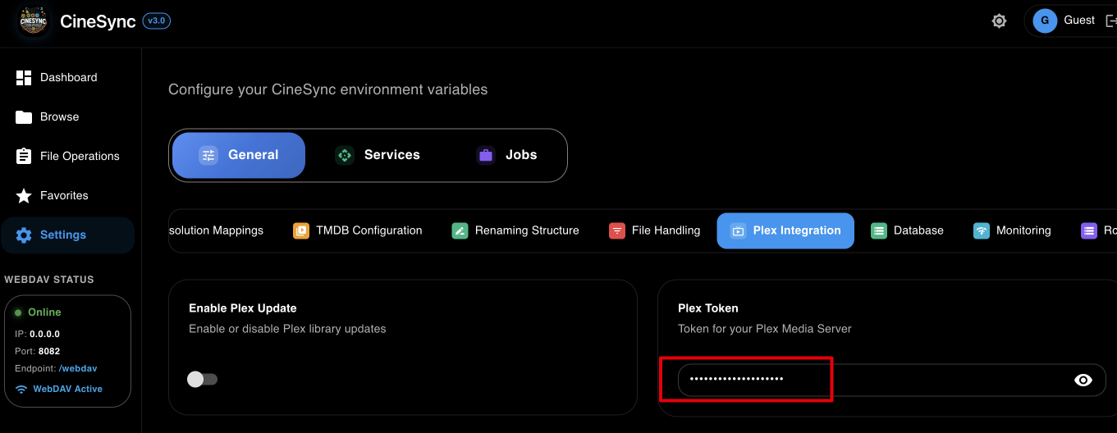
Task: Open the File Handling tab
Action: click(655, 230)
